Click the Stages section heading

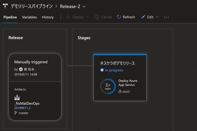[84, 38]
